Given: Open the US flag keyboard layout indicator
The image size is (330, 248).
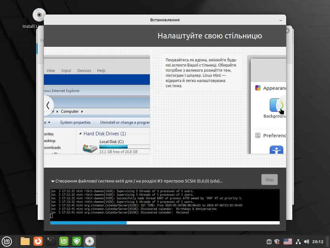Looking at the screenshot, I should (288, 242).
